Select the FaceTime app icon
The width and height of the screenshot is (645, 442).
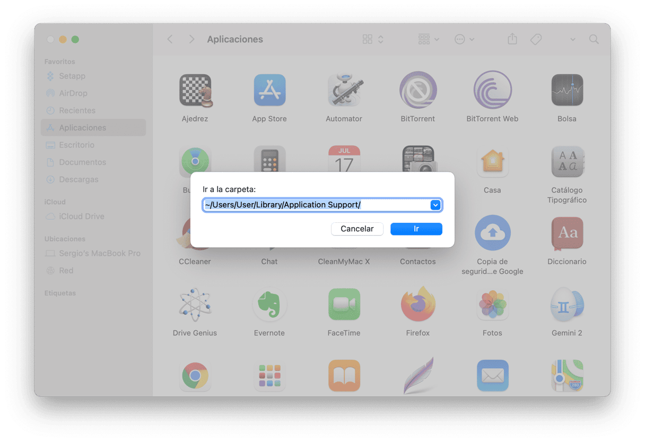344,305
